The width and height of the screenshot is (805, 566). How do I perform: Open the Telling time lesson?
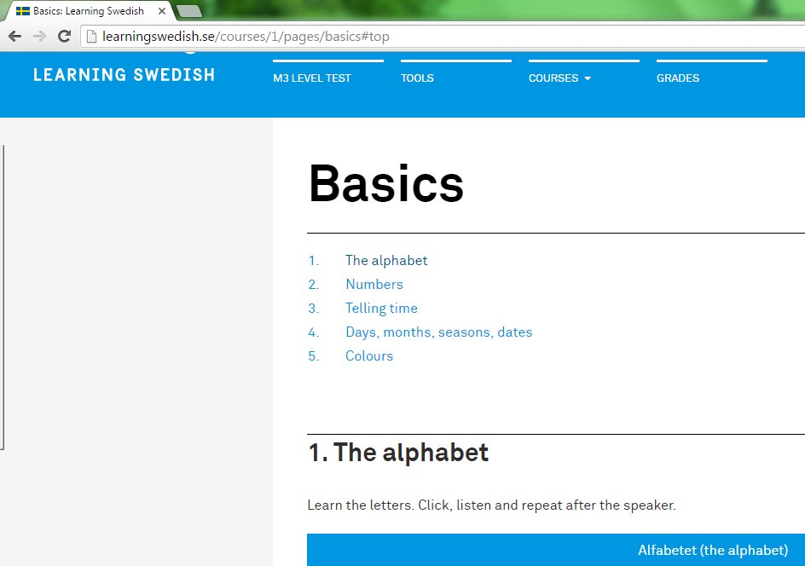381,308
